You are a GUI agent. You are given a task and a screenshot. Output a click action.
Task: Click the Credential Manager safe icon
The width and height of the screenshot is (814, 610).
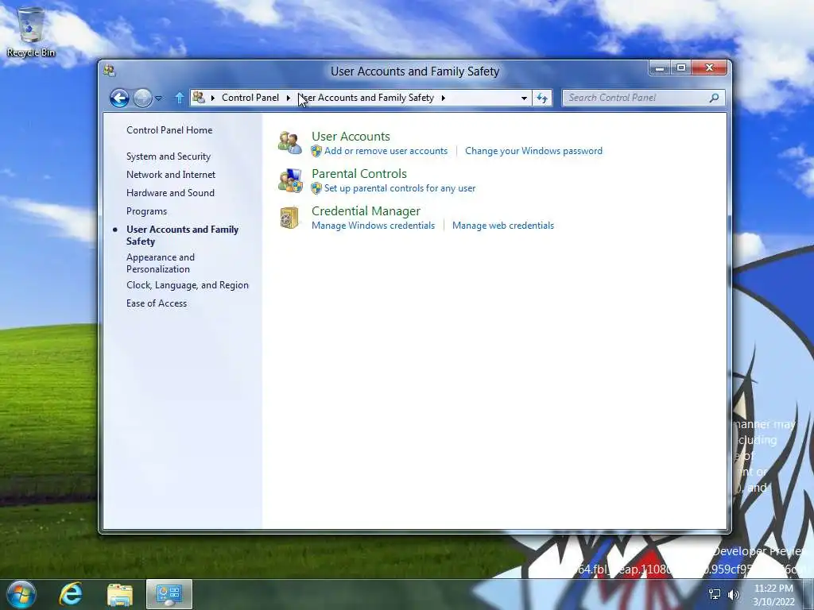pyautogui.click(x=289, y=218)
